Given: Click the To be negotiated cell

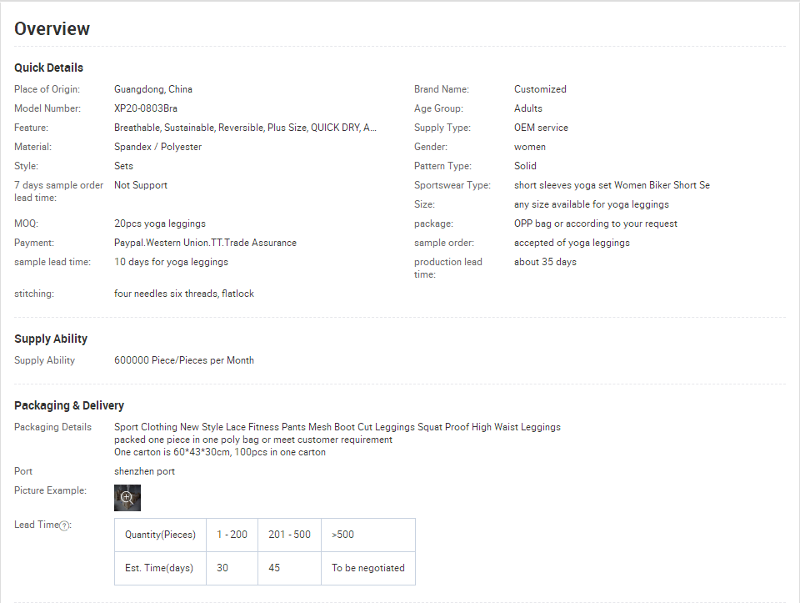Looking at the screenshot, I should [367, 568].
